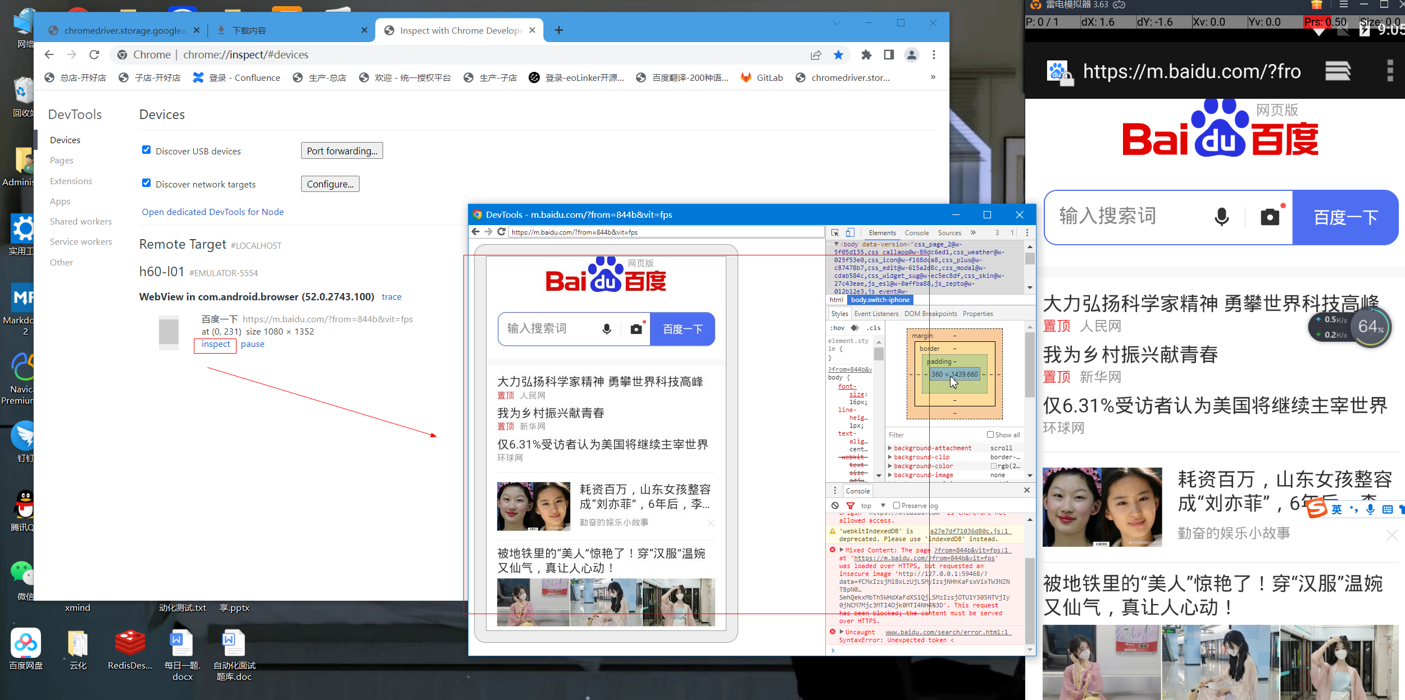Open the Event Listeners tab
The image size is (1405, 700).
[876, 314]
